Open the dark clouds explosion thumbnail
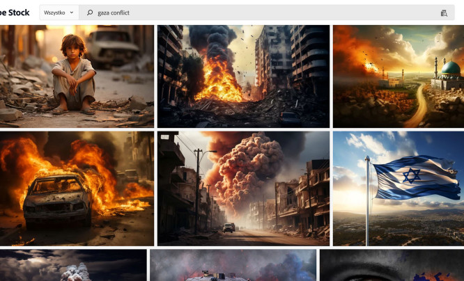 (x=73, y=265)
